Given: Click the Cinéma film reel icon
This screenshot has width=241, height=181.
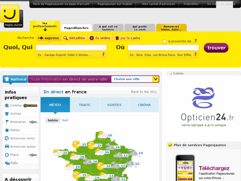Looking at the screenshot, I should pos(7,106).
